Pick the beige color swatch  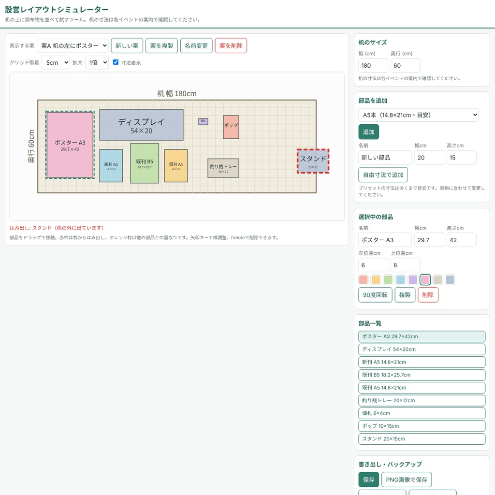[x=437, y=279]
